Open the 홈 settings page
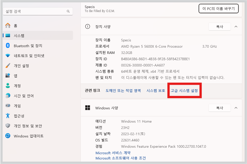This screenshot has height=164, width=247. tap(38, 26)
